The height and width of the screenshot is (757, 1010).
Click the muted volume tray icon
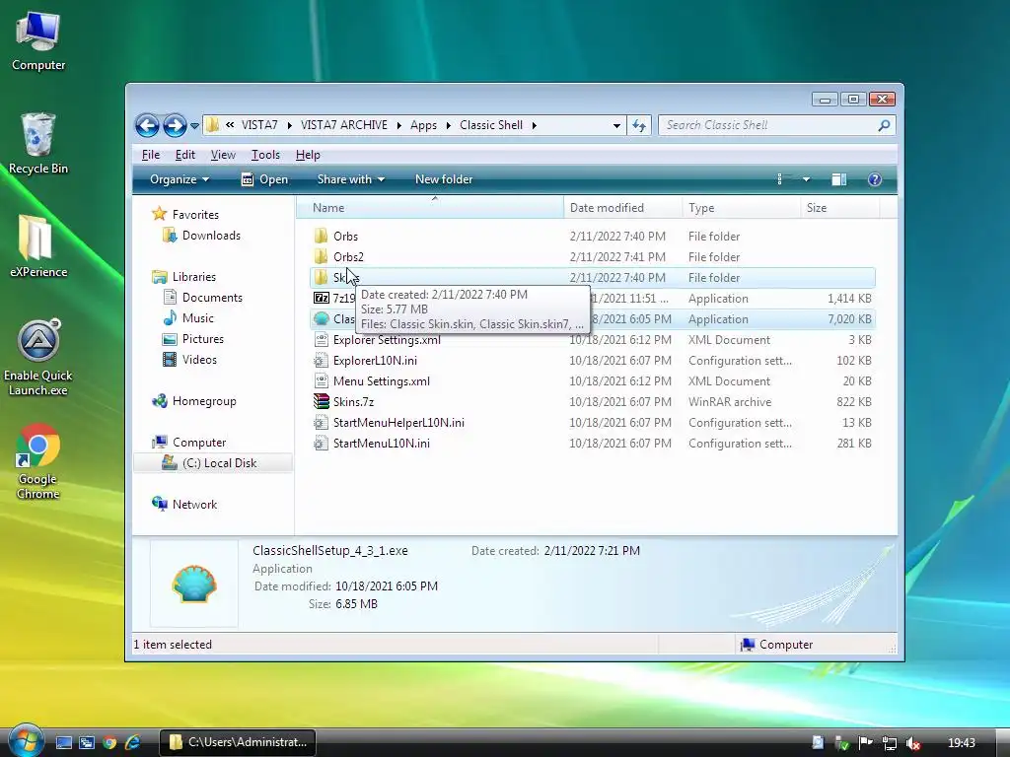click(912, 743)
